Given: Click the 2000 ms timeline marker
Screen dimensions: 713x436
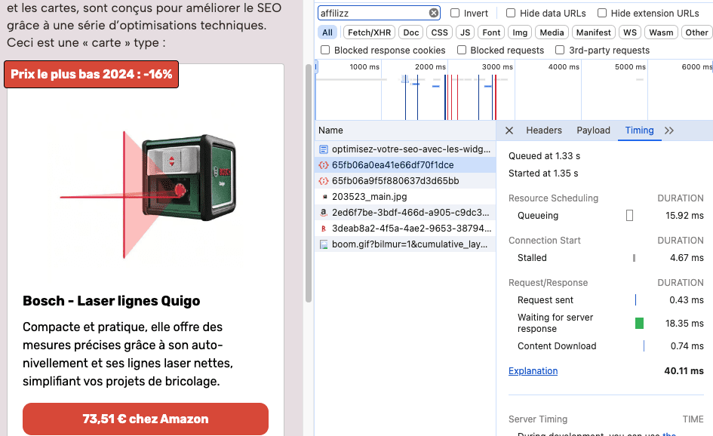Looking at the screenshot, I should (x=430, y=67).
